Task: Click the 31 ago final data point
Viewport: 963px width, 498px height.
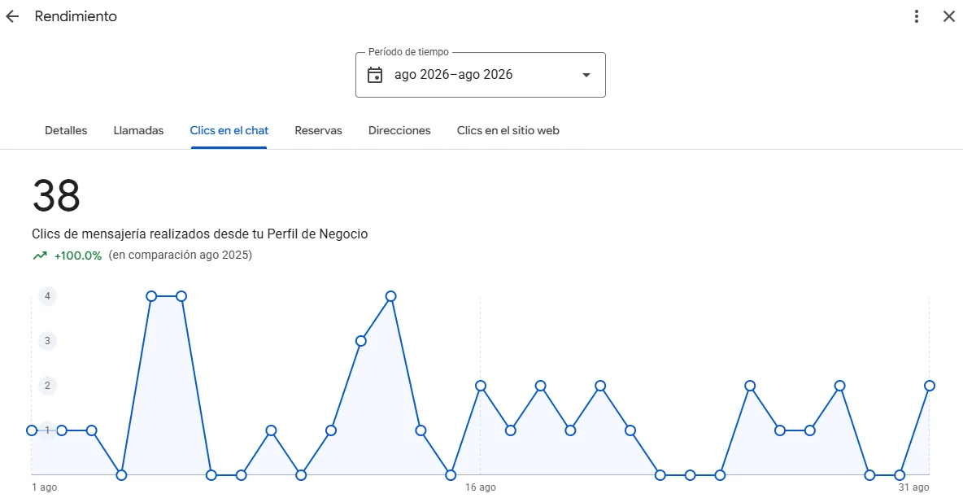Action: click(929, 386)
